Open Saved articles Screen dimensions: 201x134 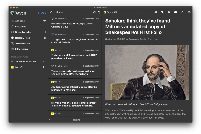click(x=28, y=43)
